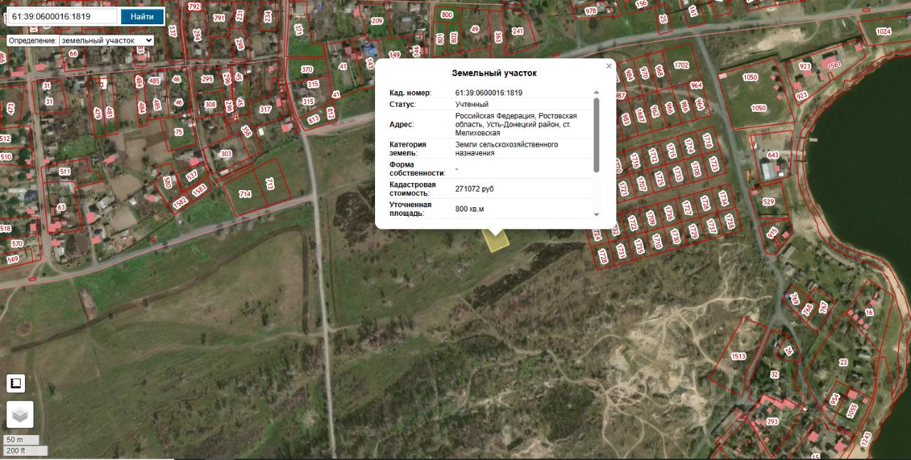Select parcel labeled 569
Image resolution: width=911 pixels, height=460 pixels.
point(12,259)
